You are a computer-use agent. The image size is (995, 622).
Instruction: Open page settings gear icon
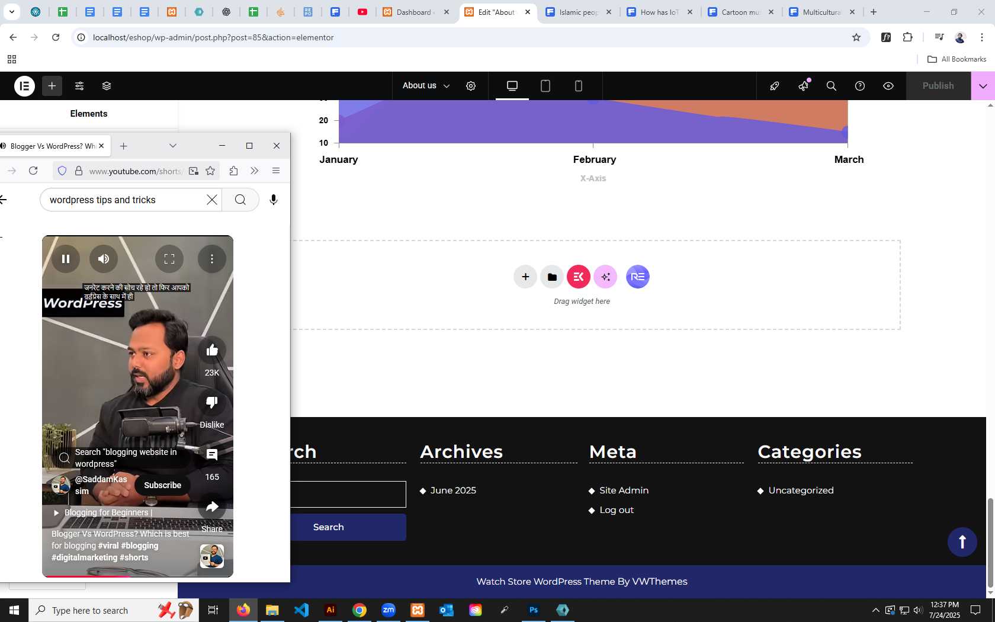coord(471,86)
